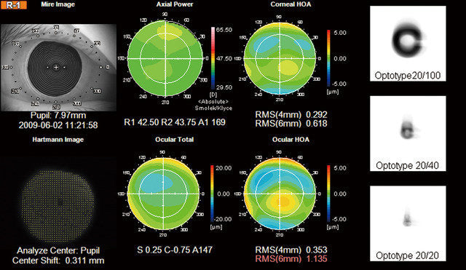Click the '-20.00' Ocular Total scale minimum
Image resolution: width=466 pixels, height=270 pixels.
pyautogui.click(x=222, y=219)
